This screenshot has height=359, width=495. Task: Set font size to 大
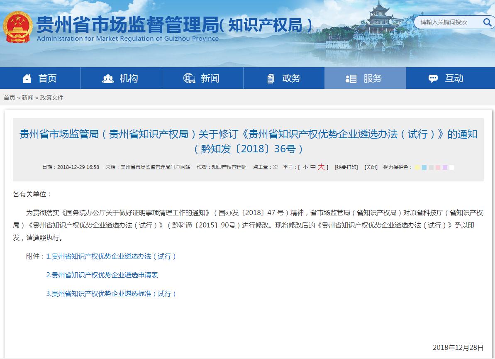pos(321,167)
